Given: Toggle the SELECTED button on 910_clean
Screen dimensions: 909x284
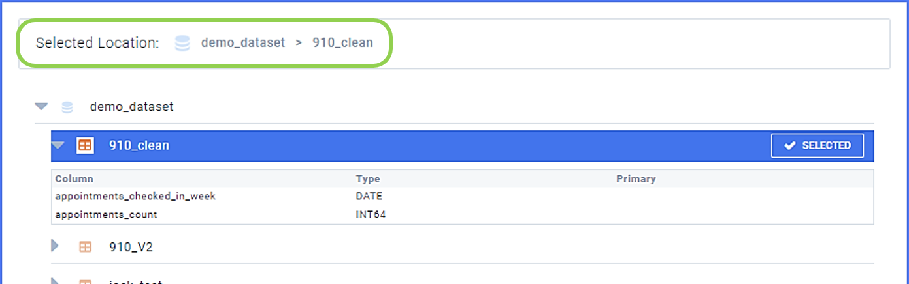Looking at the screenshot, I should click(x=817, y=146).
